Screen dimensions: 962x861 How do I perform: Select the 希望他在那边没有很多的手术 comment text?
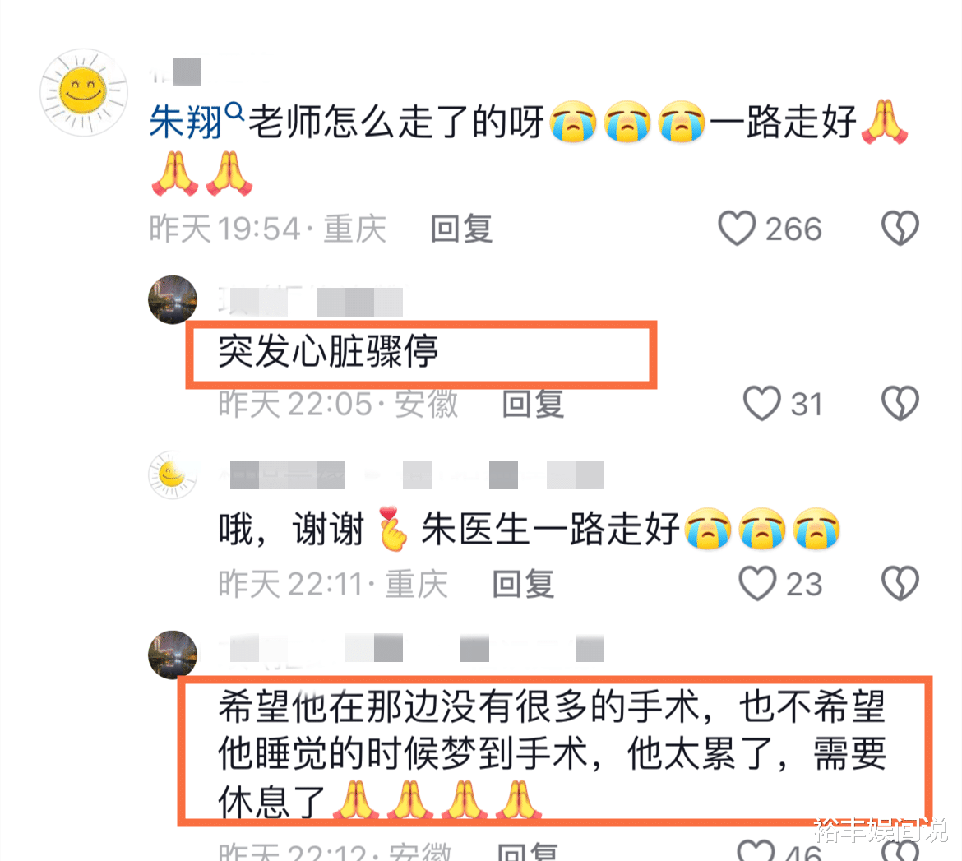pyautogui.click(x=553, y=753)
